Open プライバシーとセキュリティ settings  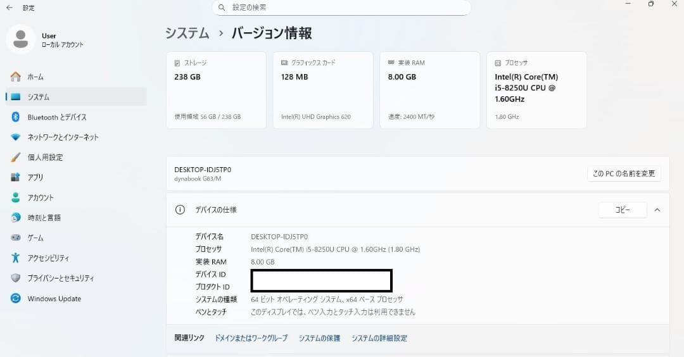click(x=76, y=278)
